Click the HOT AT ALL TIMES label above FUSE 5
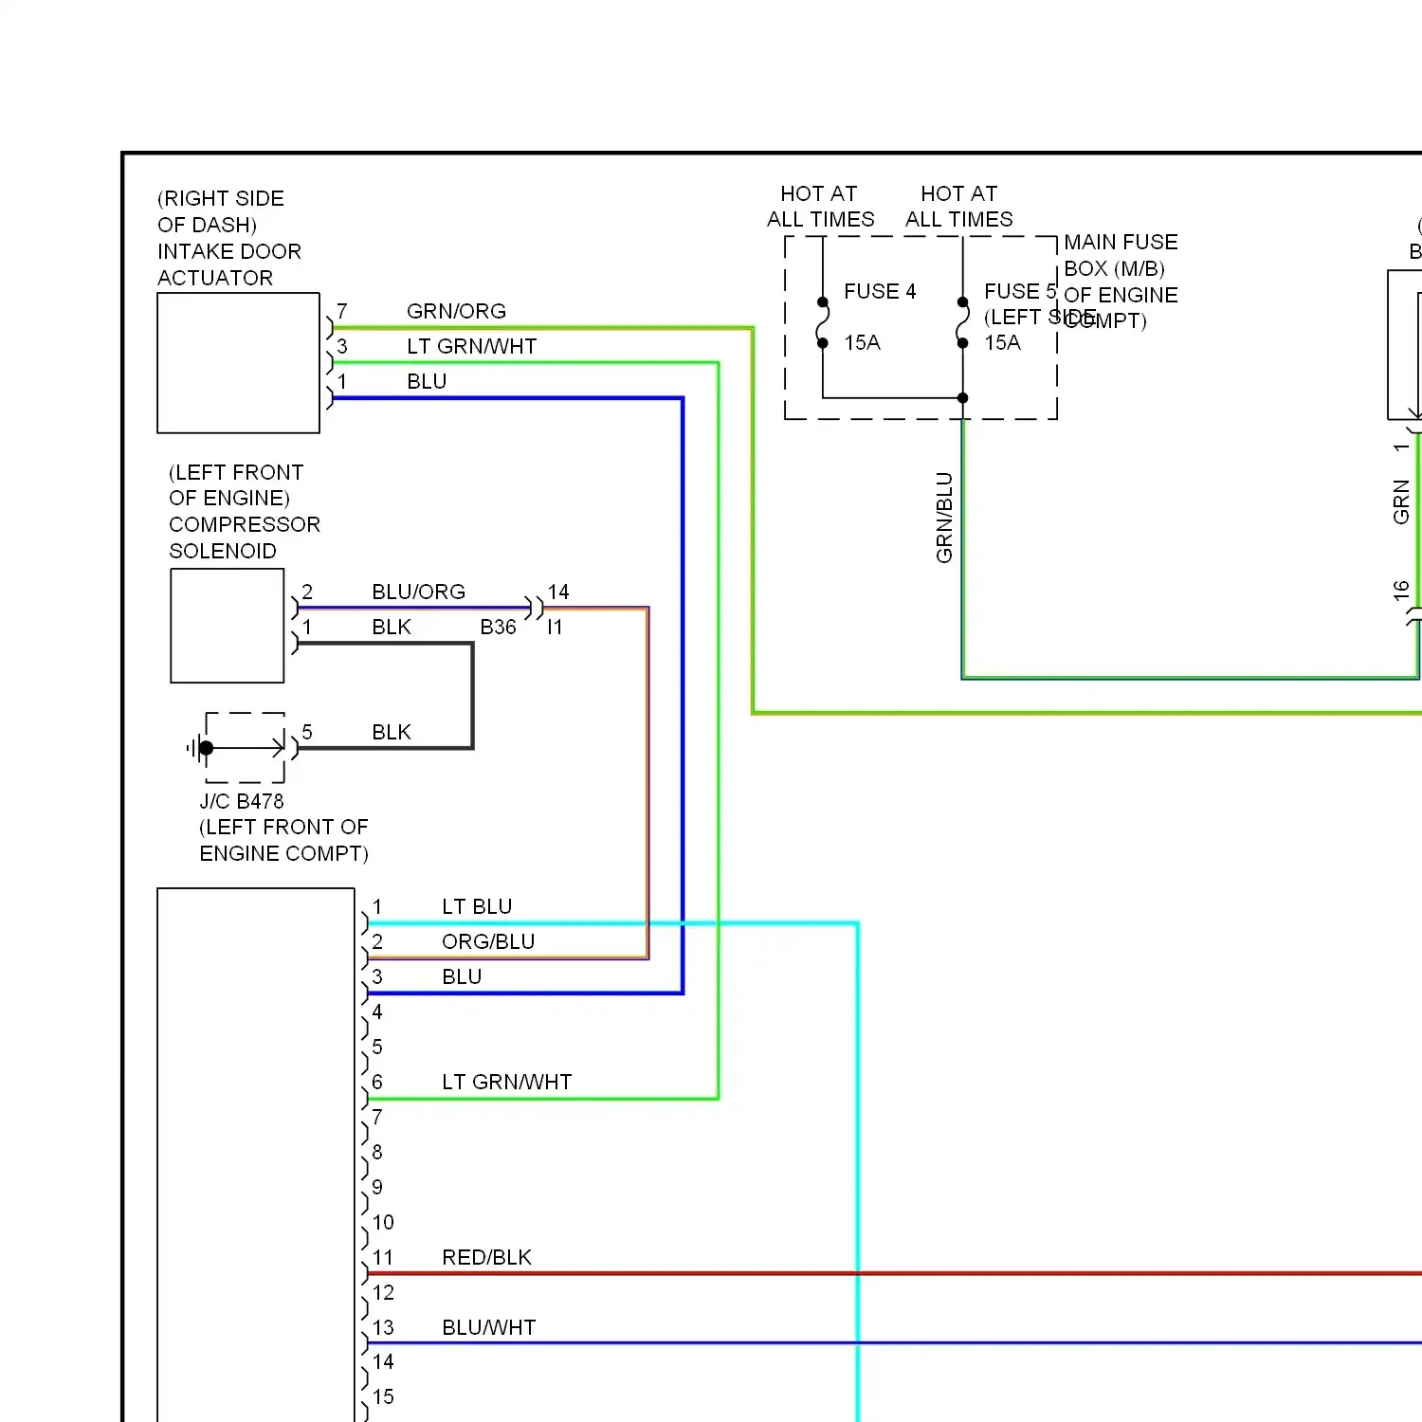The width and height of the screenshot is (1422, 1422). tap(959, 207)
